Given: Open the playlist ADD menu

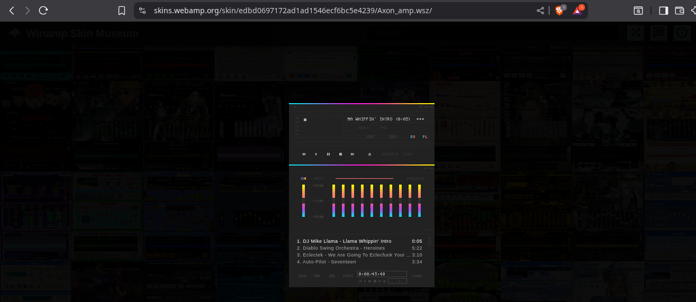Looking at the screenshot, I should point(303,276).
